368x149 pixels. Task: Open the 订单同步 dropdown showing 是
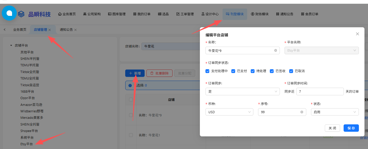tap(243, 92)
